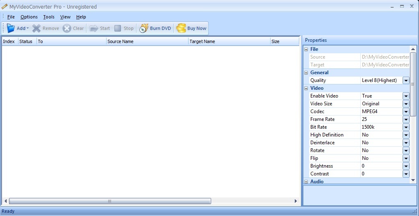Image resolution: width=419 pixels, height=216 pixels.
Task: Collapse the General properties section
Action: 306,73
